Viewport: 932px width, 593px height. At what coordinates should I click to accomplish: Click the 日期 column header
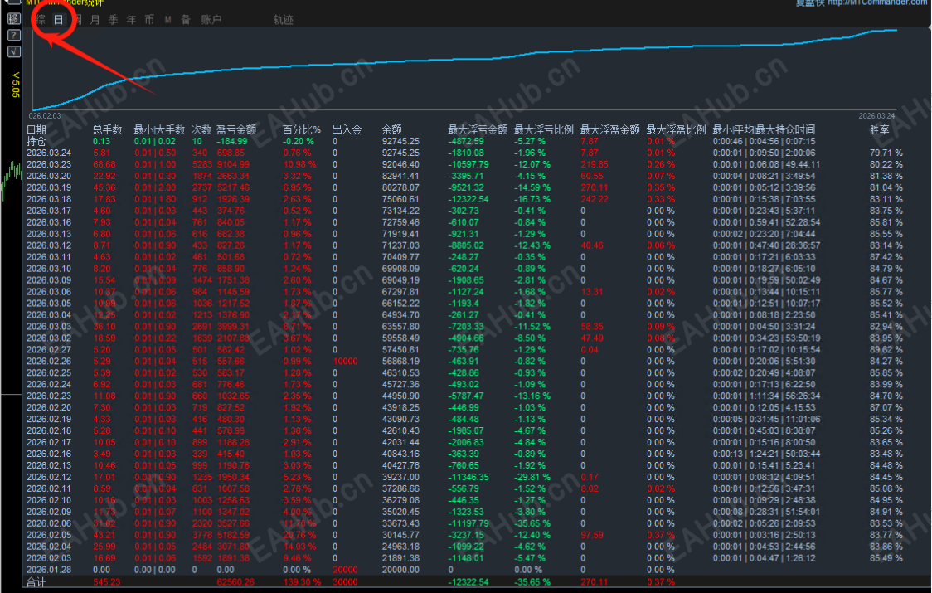coord(36,129)
